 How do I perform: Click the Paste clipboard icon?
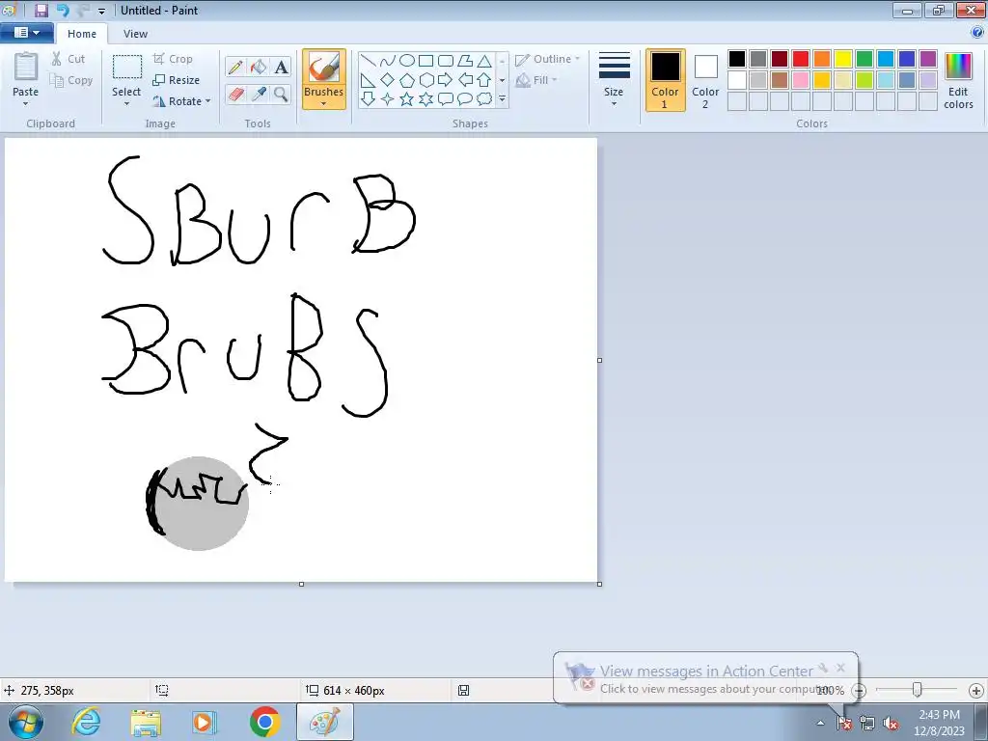pos(26,67)
